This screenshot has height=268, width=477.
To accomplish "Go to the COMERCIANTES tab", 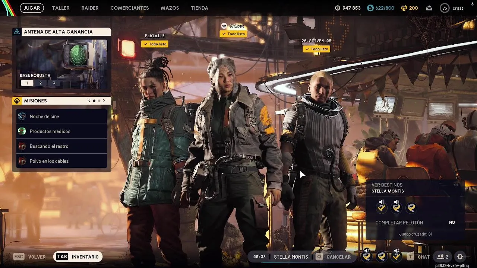I will (x=130, y=8).
